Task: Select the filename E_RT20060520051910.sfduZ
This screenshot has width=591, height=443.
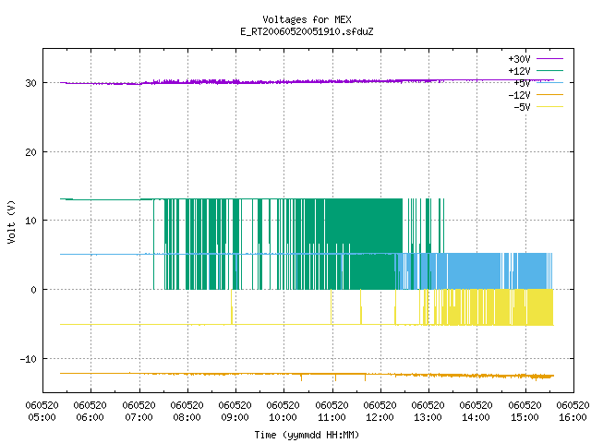Action: [x=307, y=31]
